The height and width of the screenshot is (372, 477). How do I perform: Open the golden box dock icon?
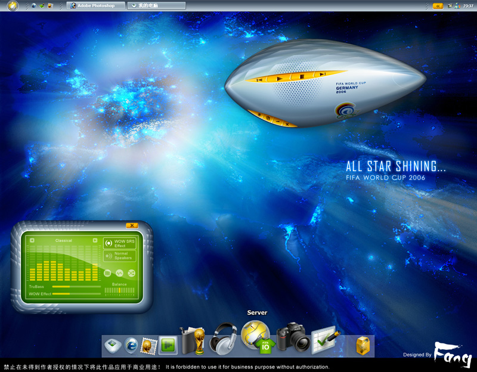tap(363, 346)
